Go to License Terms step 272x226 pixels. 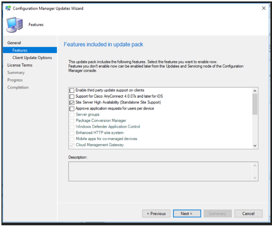point(20,65)
